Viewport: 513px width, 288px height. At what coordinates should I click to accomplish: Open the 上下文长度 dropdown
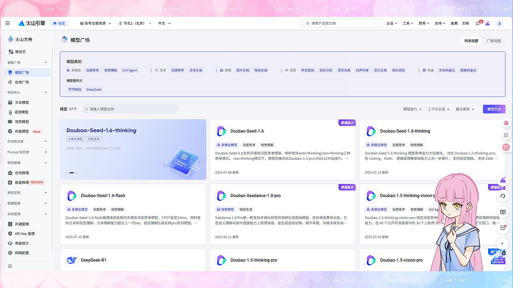click(438, 109)
